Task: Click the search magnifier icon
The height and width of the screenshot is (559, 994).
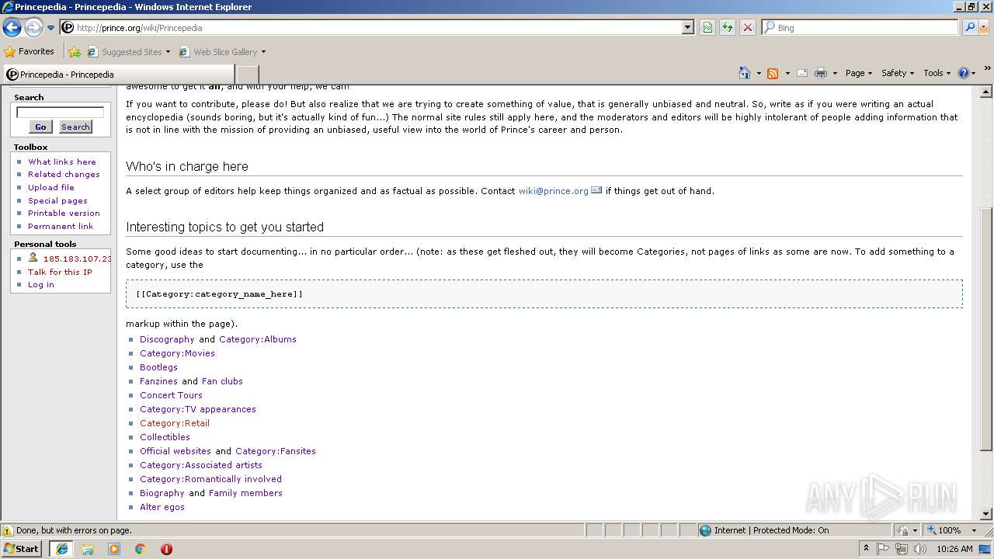Action: pos(969,28)
